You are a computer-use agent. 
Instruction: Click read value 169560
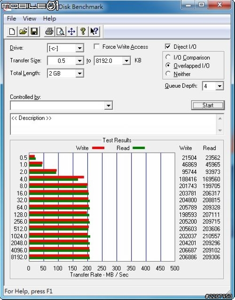click(x=211, y=179)
